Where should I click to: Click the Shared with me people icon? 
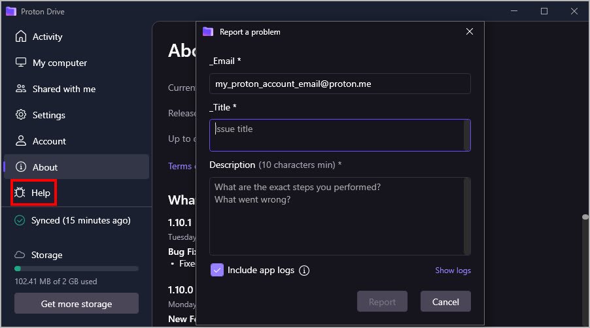point(21,89)
